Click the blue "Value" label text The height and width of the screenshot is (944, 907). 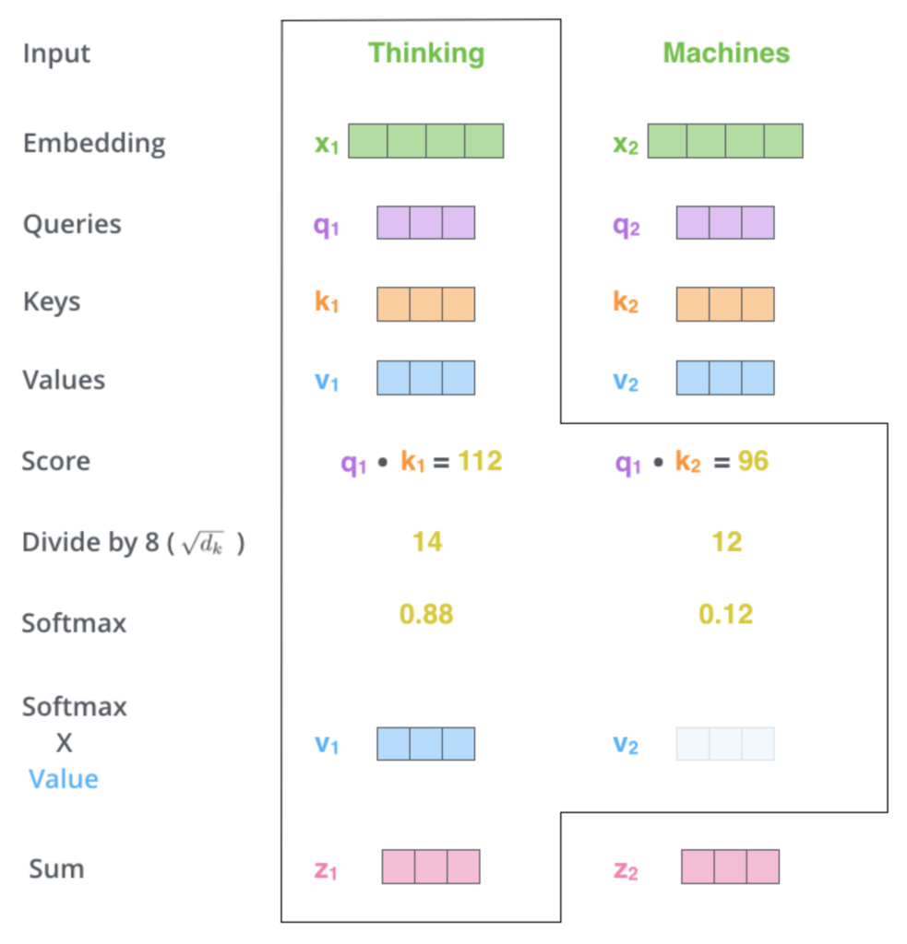pyautogui.click(x=64, y=780)
